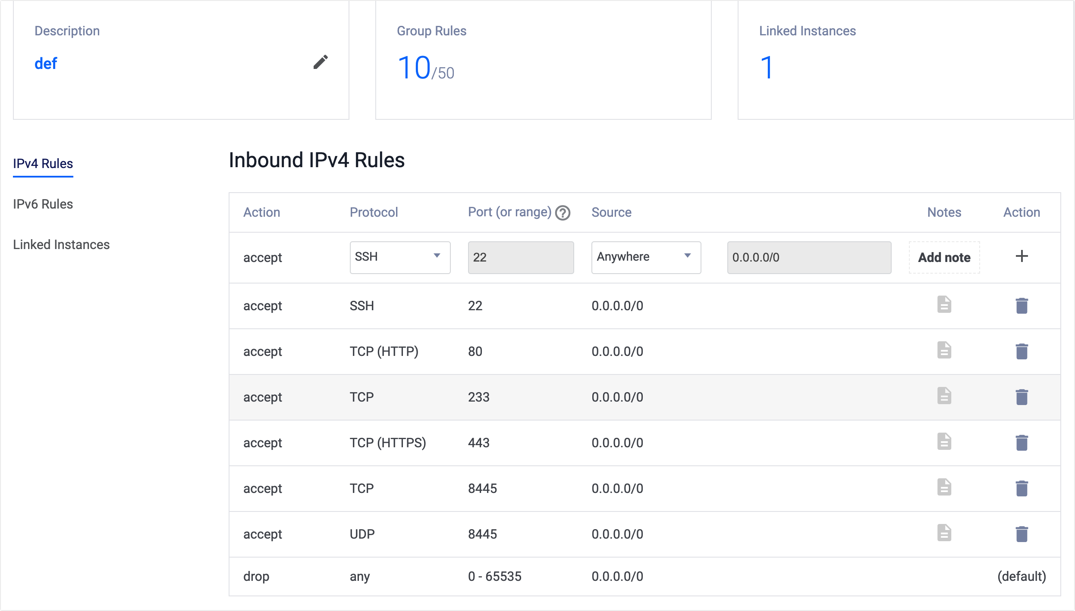
Task: Open note for TCP (HTTPS) 443 rule
Action: click(x=944, y=442)
